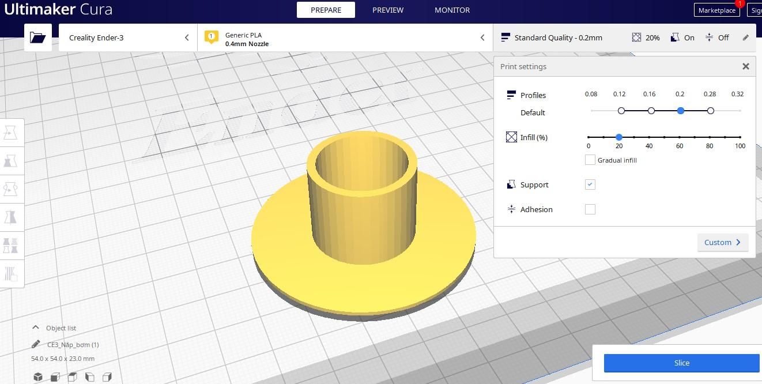Click the infill 20% summary icon

[x=636, y=37]
